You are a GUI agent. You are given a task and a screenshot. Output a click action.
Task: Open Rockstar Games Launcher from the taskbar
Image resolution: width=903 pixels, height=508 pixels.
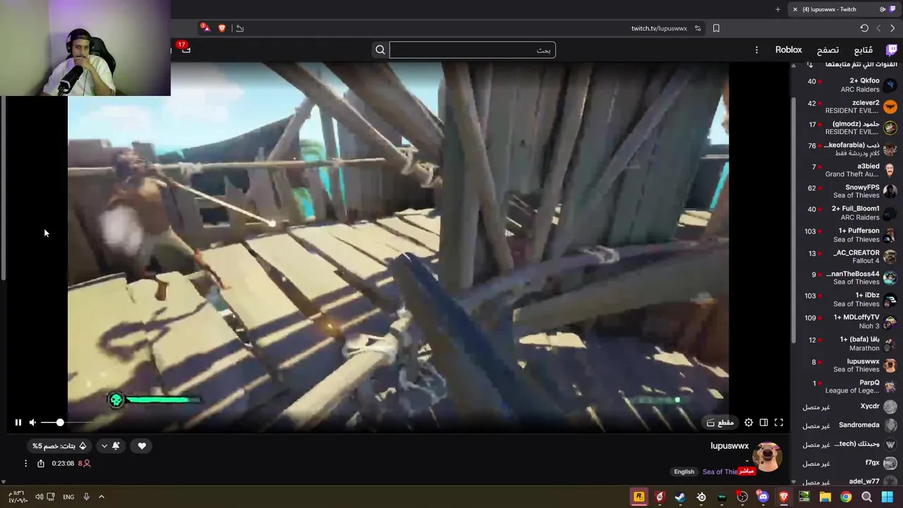pos(639,497)
